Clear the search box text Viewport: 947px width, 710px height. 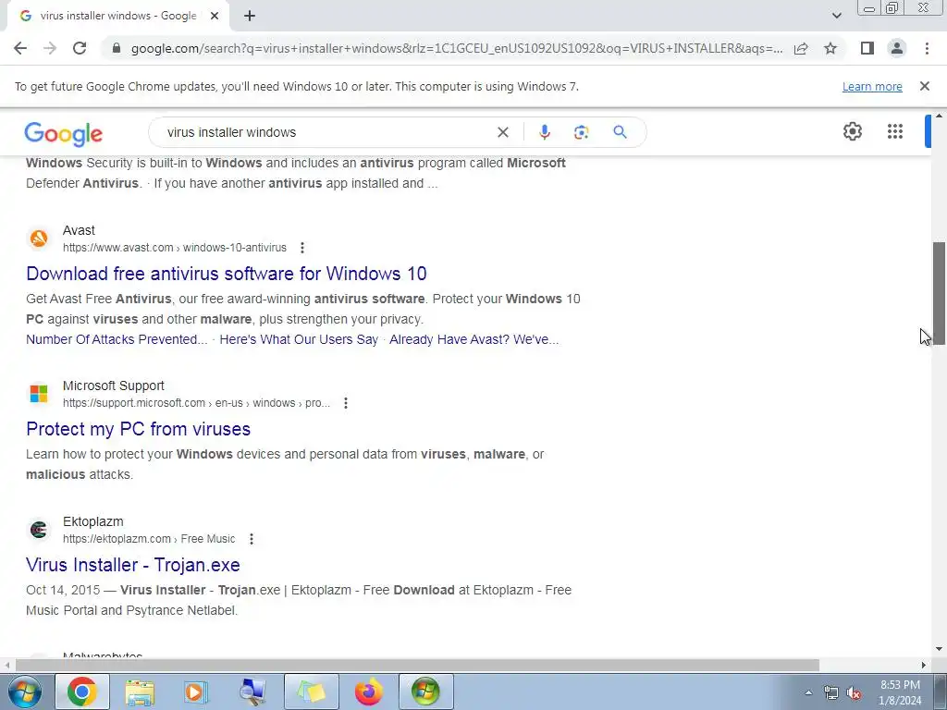[x=503, y=132]
